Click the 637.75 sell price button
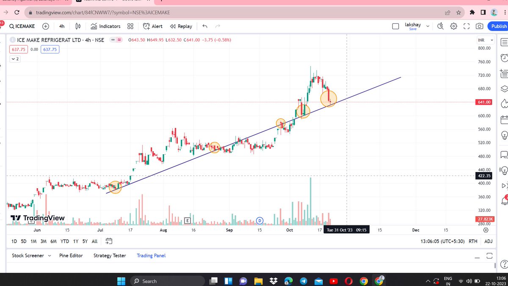This screenshot has width=508, height=286. (19, 49)
